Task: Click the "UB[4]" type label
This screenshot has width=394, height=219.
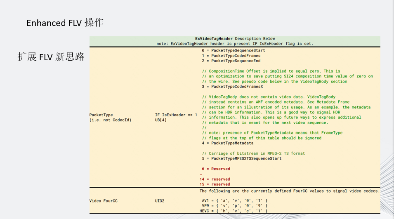Action: [161, 120]
